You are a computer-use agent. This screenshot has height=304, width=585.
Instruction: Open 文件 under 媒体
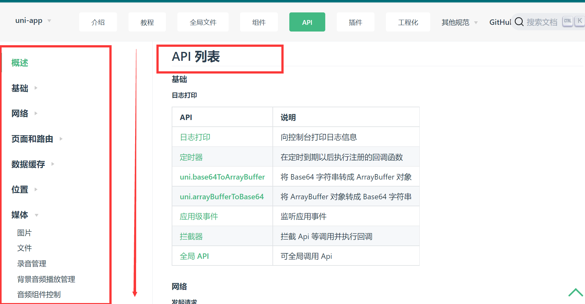click(24, 248)
